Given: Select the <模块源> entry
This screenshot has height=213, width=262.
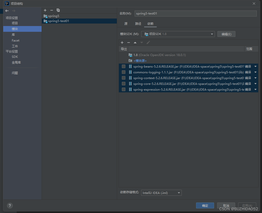Looking at the screenshot, I should [189, 61].
